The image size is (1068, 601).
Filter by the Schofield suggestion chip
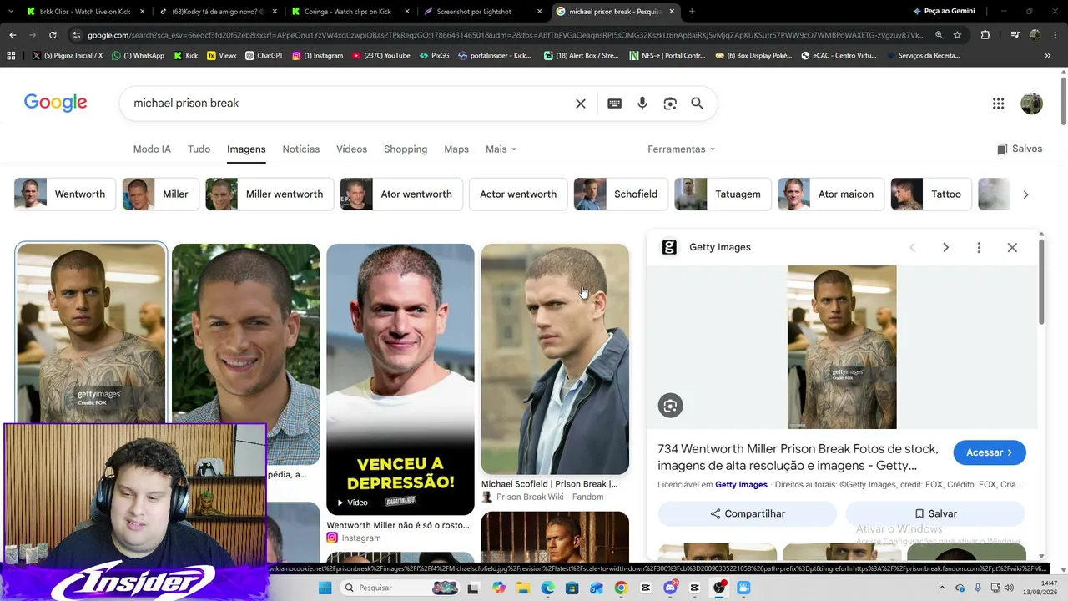pos(620,194)
